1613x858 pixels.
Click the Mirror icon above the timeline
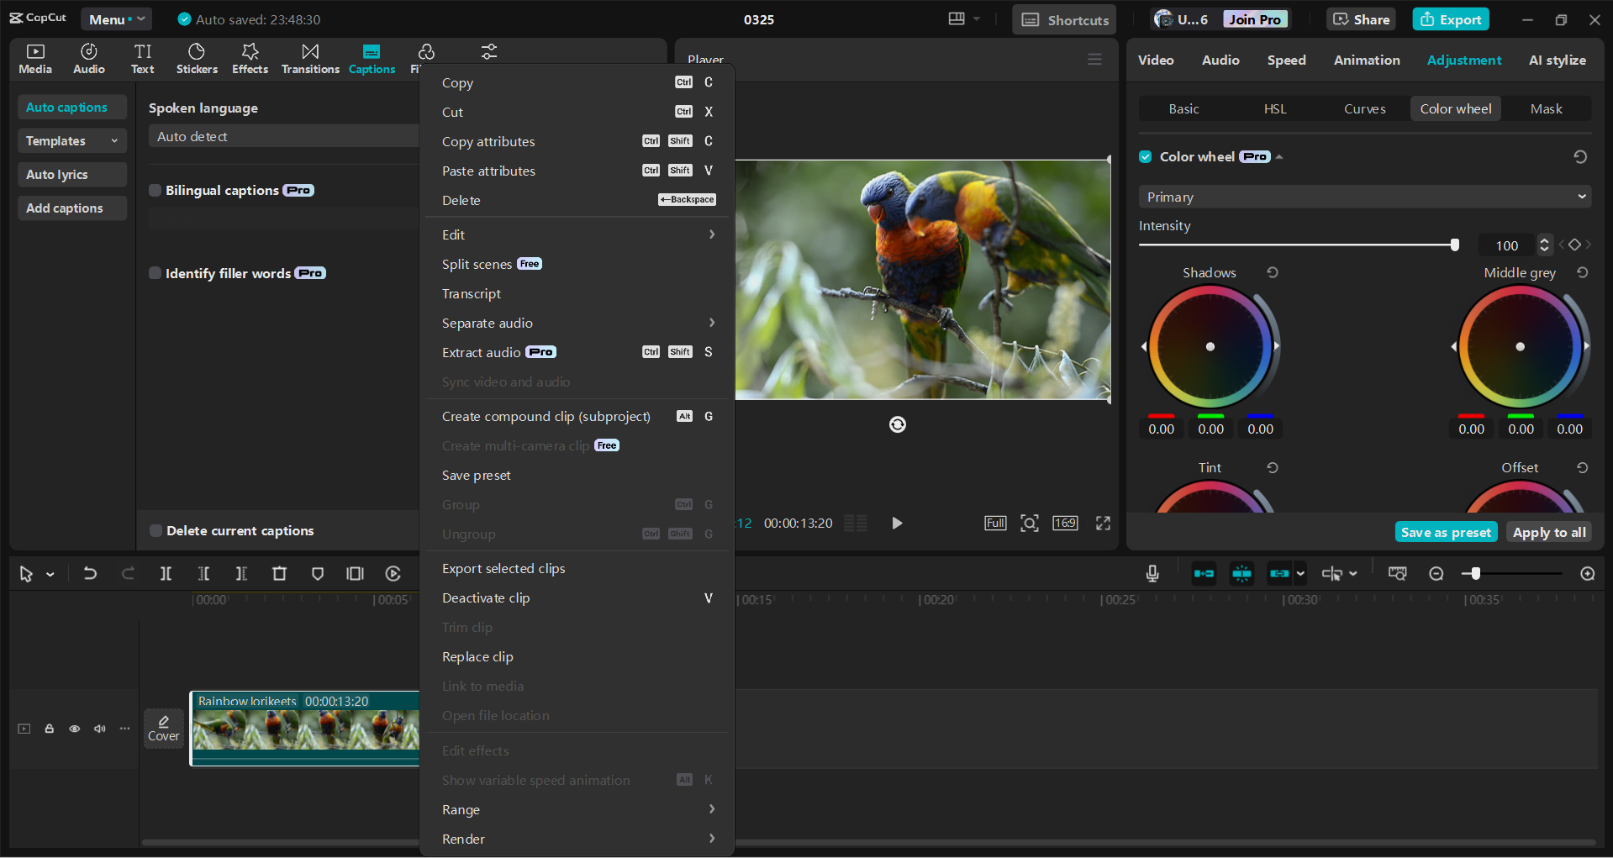pyautogui.click(x=354, y=574)
